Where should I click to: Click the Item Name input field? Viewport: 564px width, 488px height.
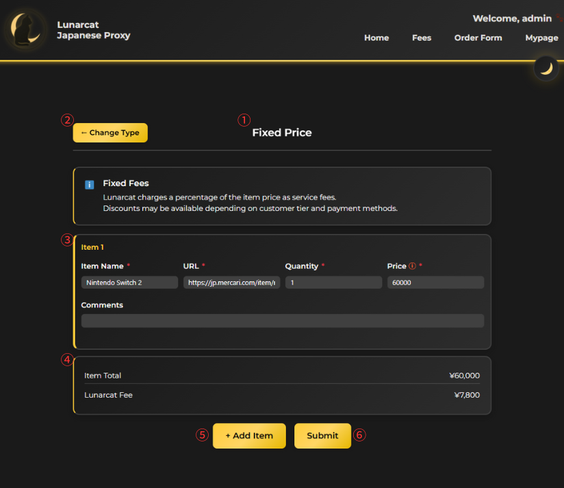point(129,282)
